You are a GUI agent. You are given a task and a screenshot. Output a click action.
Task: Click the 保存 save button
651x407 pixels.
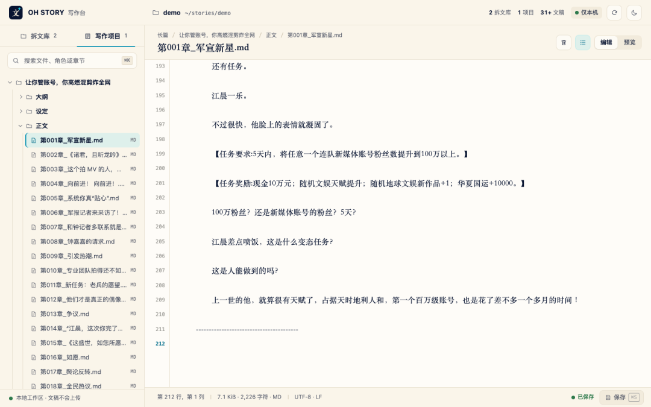coord(621,397)
